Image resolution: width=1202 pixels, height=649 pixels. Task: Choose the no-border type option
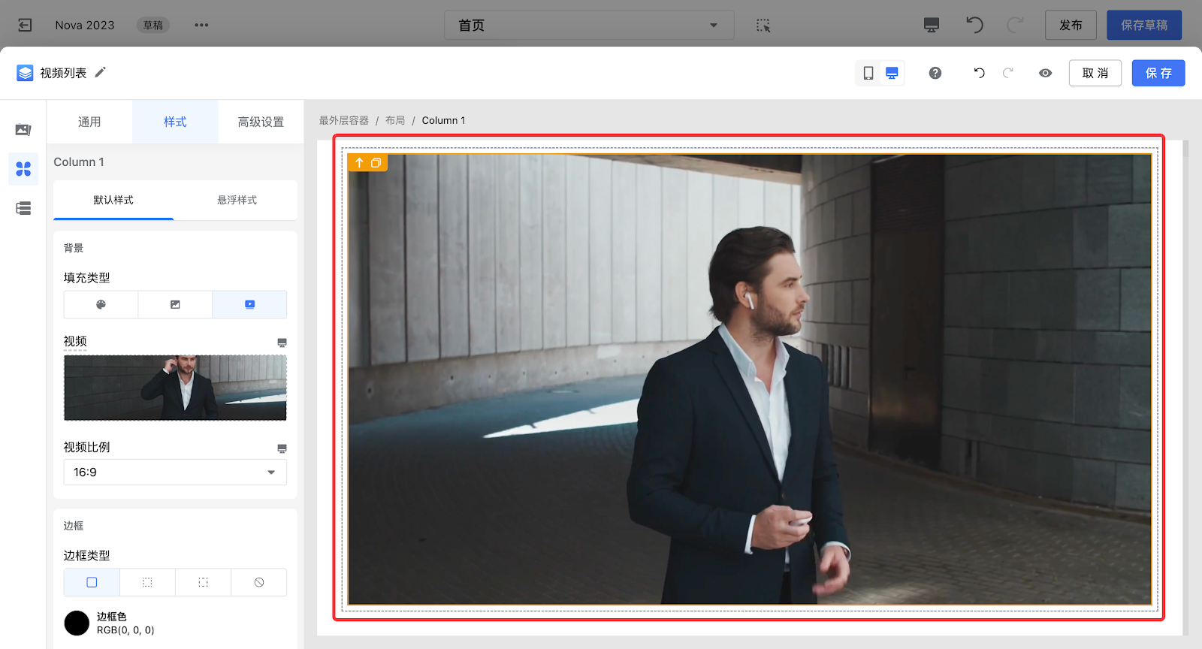(x=259, y=582)
